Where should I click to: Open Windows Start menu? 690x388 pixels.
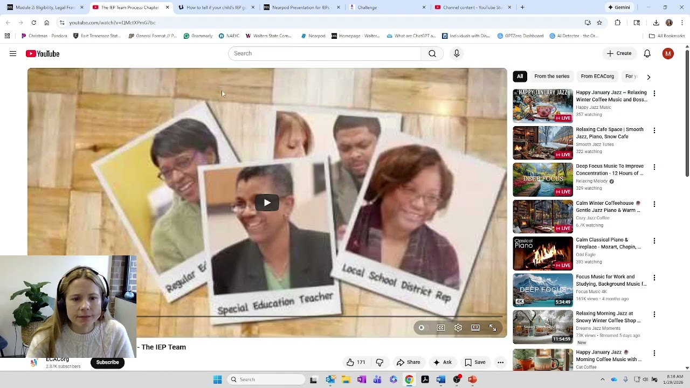tap(217, 379)
